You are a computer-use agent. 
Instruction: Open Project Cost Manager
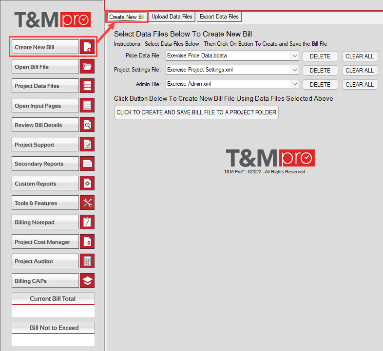[x=45, y=241]
